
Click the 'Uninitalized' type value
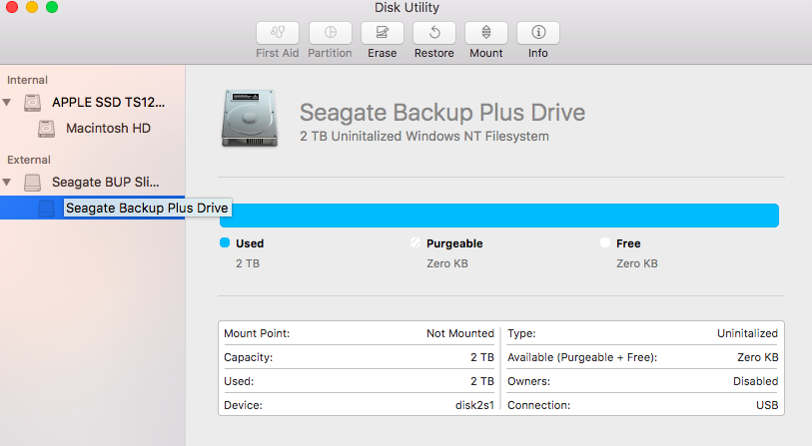click(747, 333)
